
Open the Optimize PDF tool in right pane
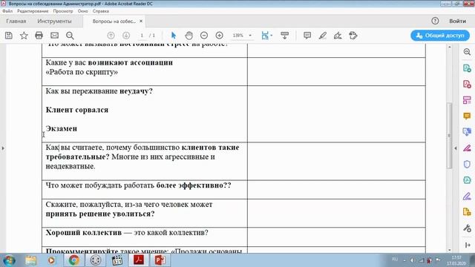coord(467,180)
